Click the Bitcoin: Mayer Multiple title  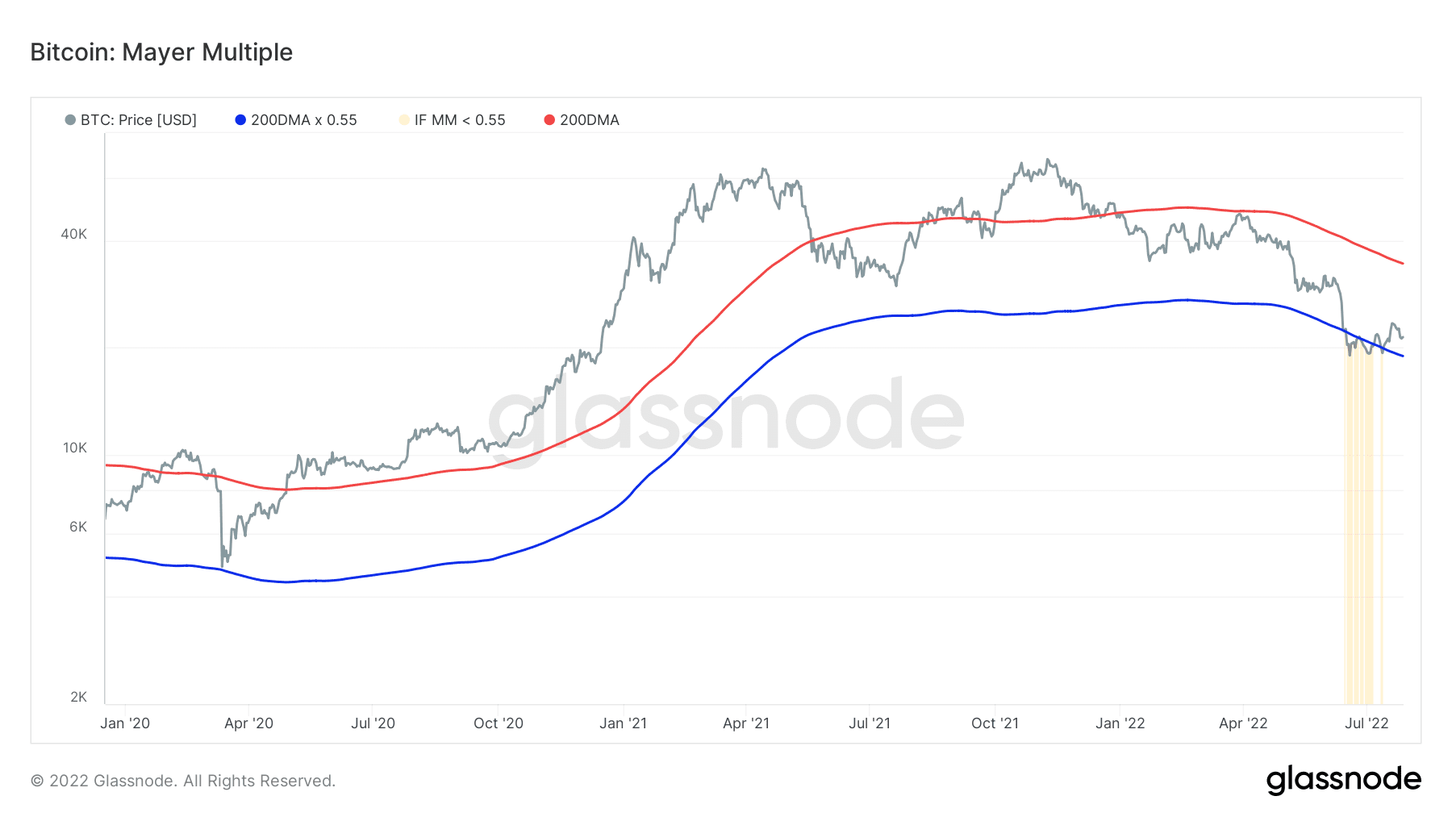161,52
